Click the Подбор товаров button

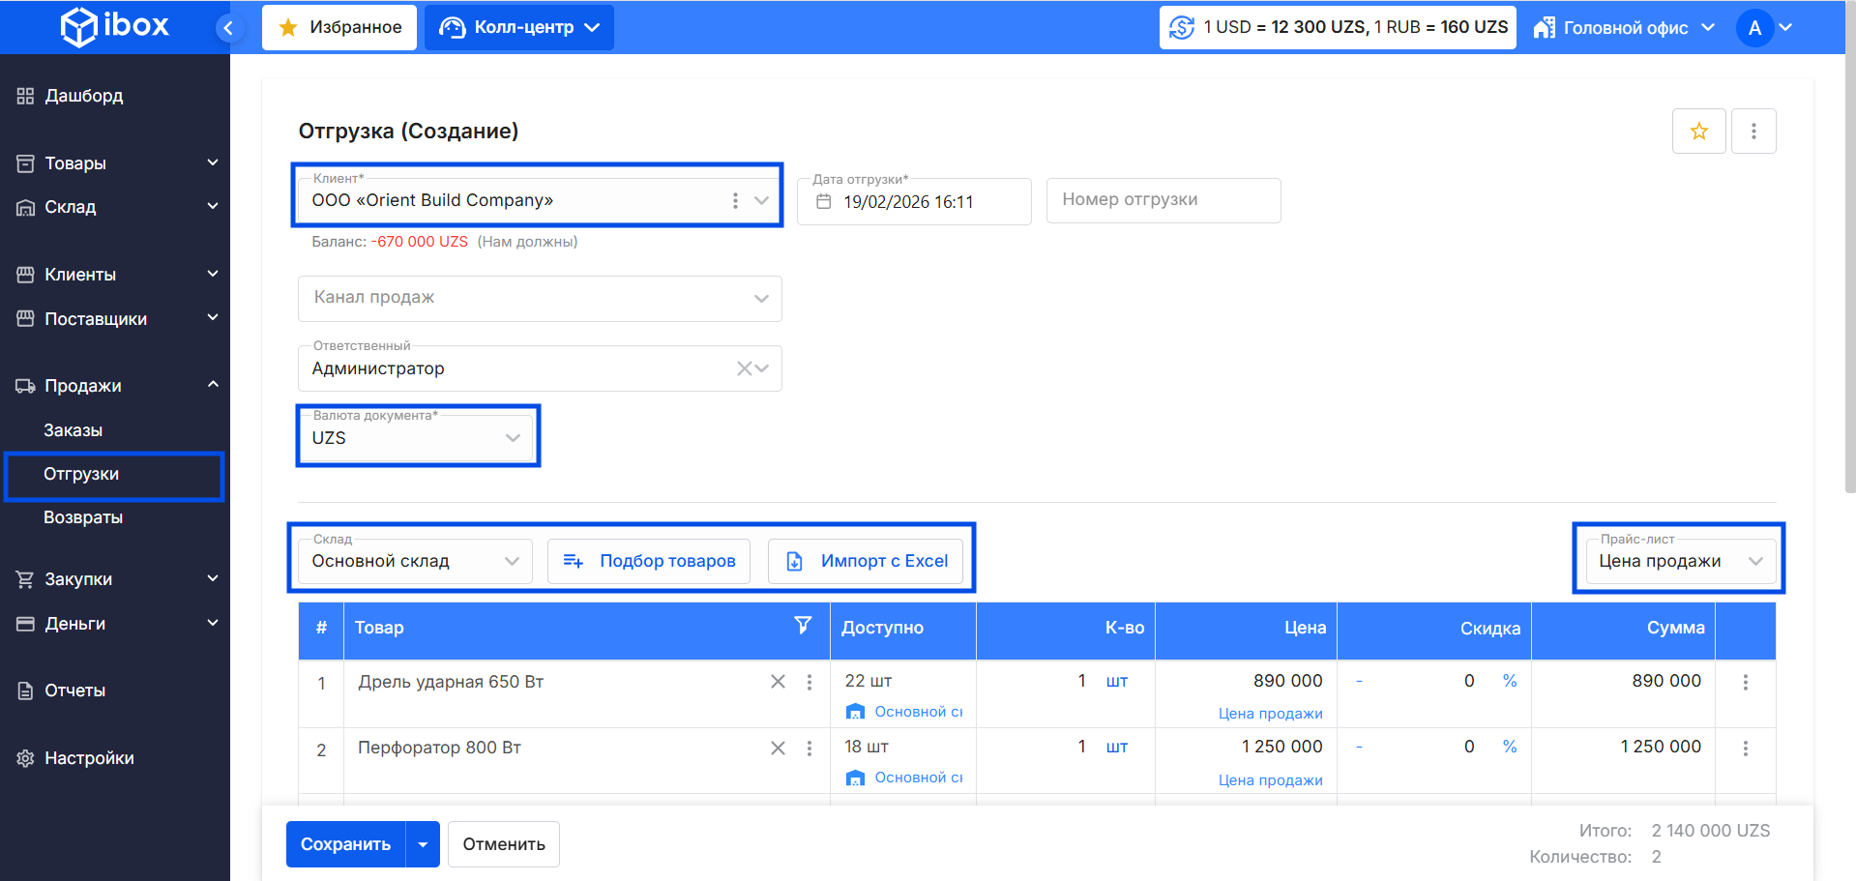pyautogui.click(x=649, y=561)
